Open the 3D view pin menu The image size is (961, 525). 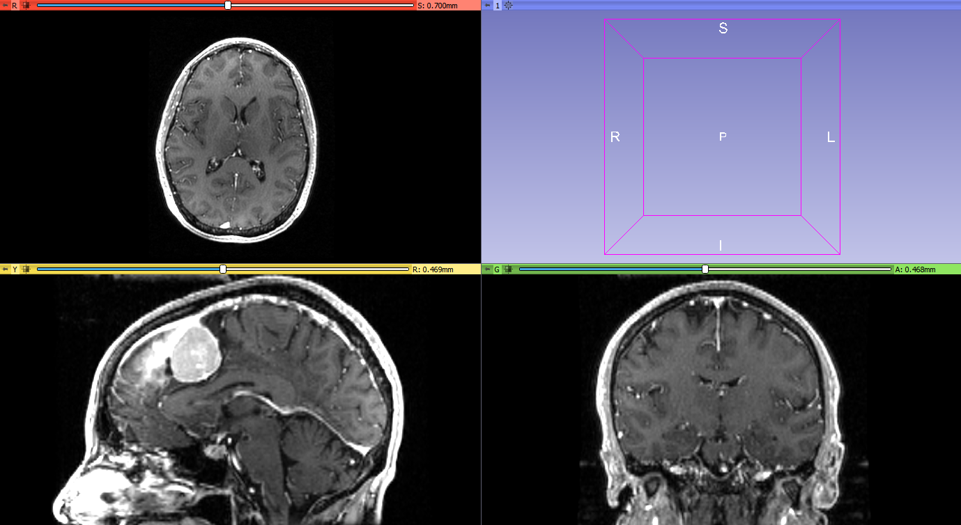486,5
